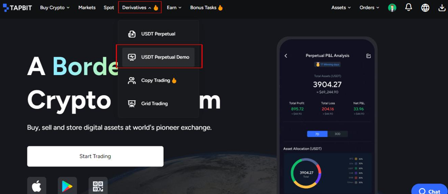The width and height of the screenshot is (448, 194).
Task: Select USDT Perpetual Demo menu item
Action: tap(158, 57)
